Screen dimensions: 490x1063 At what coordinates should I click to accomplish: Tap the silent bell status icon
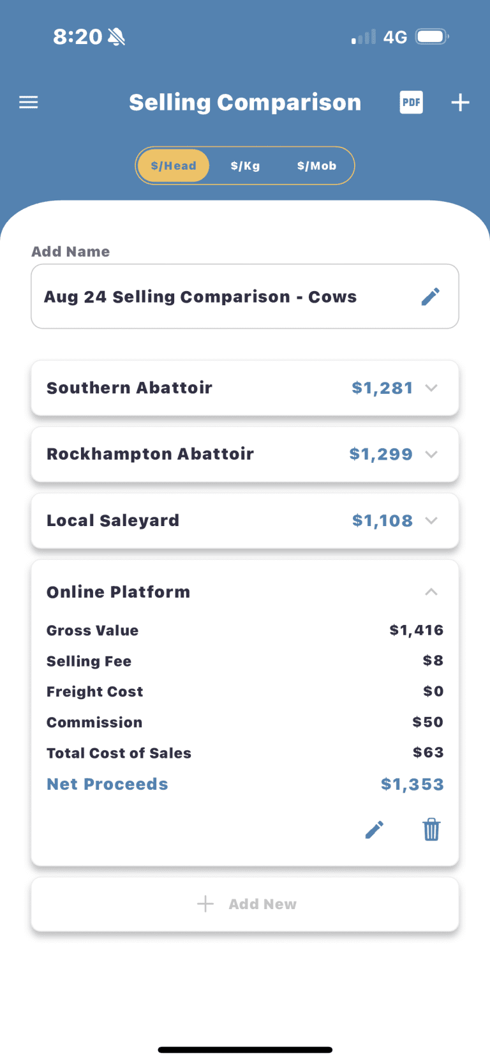coord(117,37)
